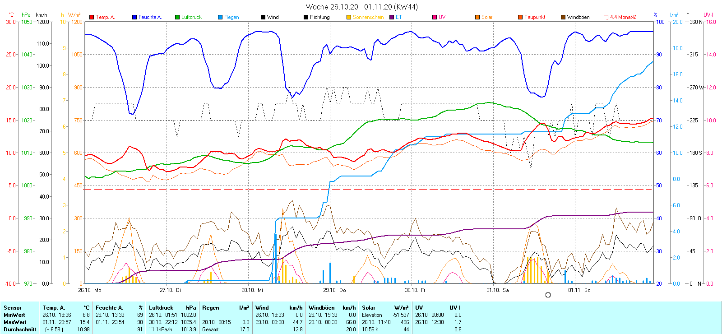Screen dimensions: 722x334
Task: Click the °C axis unit label
Action: point(11,15)
